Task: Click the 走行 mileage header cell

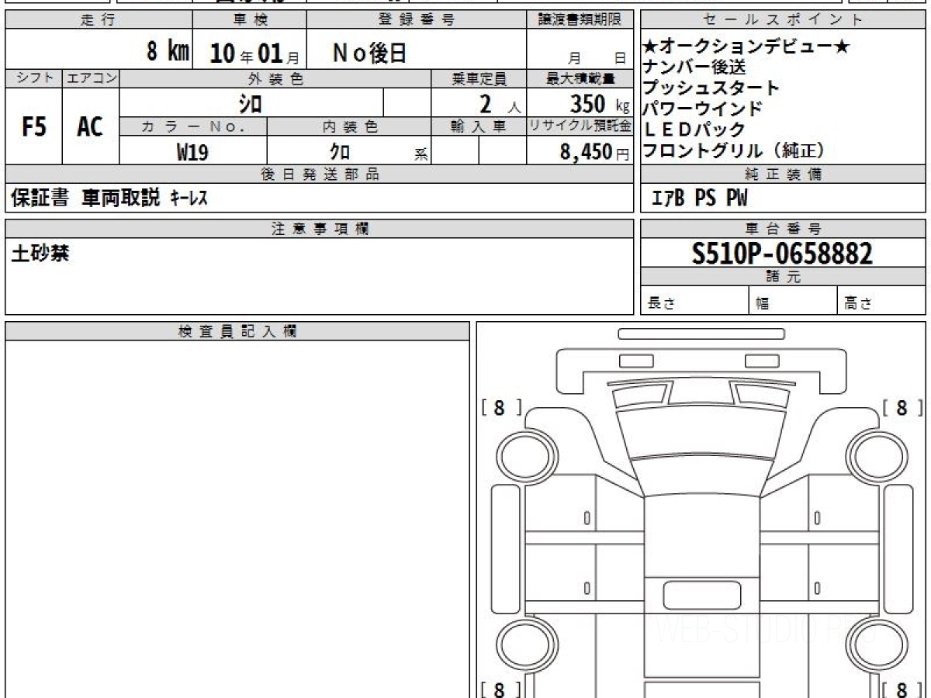Action: [99, 20]
